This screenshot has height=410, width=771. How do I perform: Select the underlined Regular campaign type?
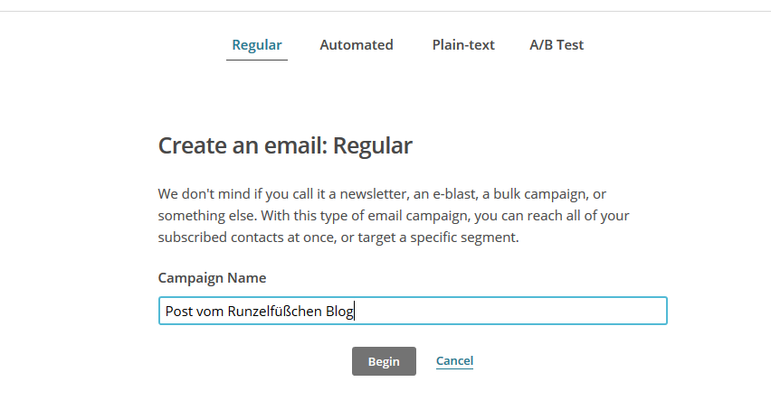click(x=257, y=45)
